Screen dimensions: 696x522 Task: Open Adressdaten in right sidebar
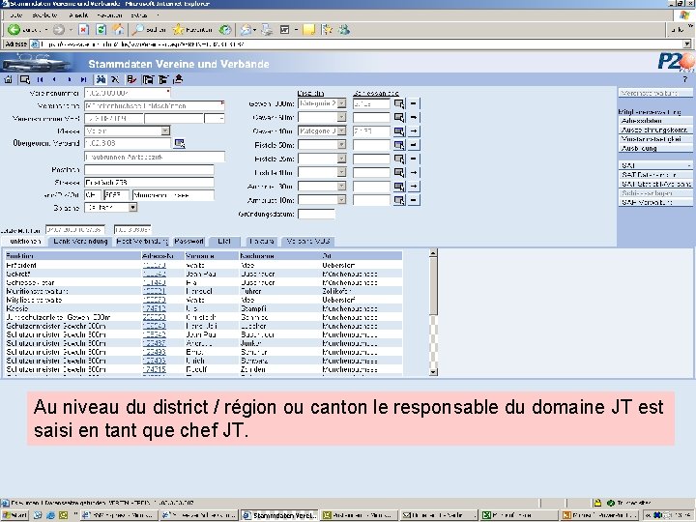(655, 121)
